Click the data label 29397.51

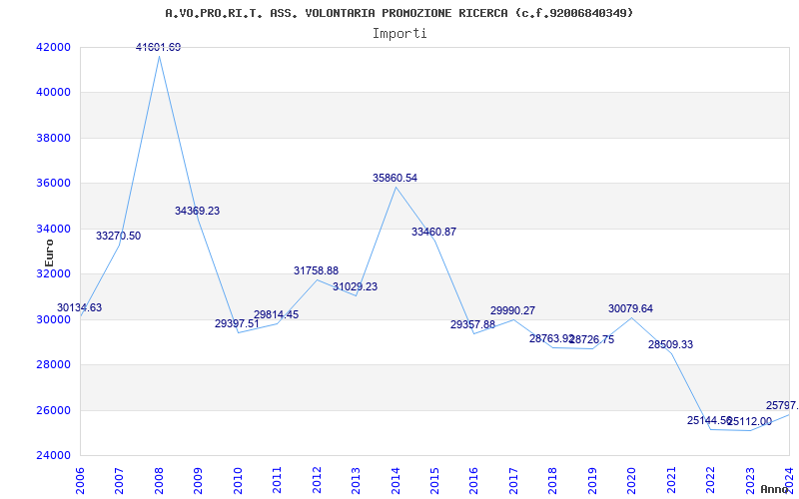coord(237,323)
